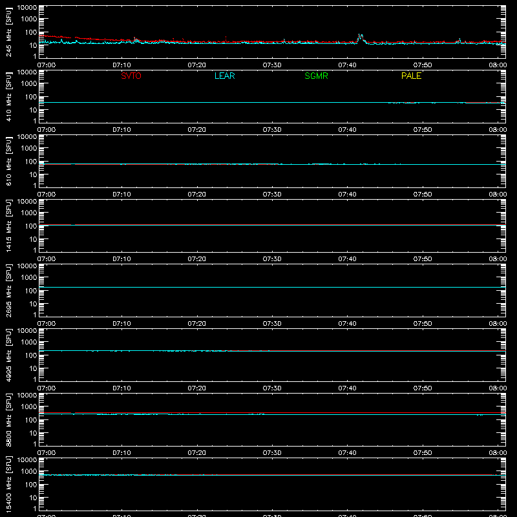Image resolution: width=517 pixels, height=517 pixels.
Task: Click the 07:50 time label below 410 MHz plot
Action: click(x=423, y=130)
